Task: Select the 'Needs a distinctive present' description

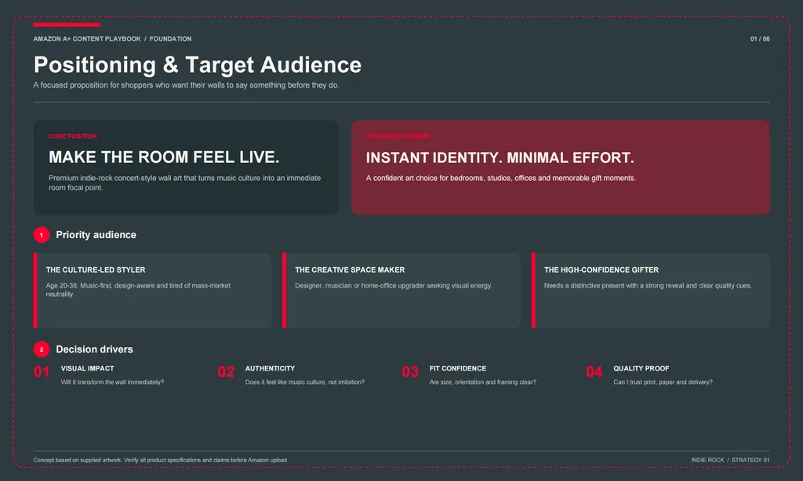Action: (648, 285)
